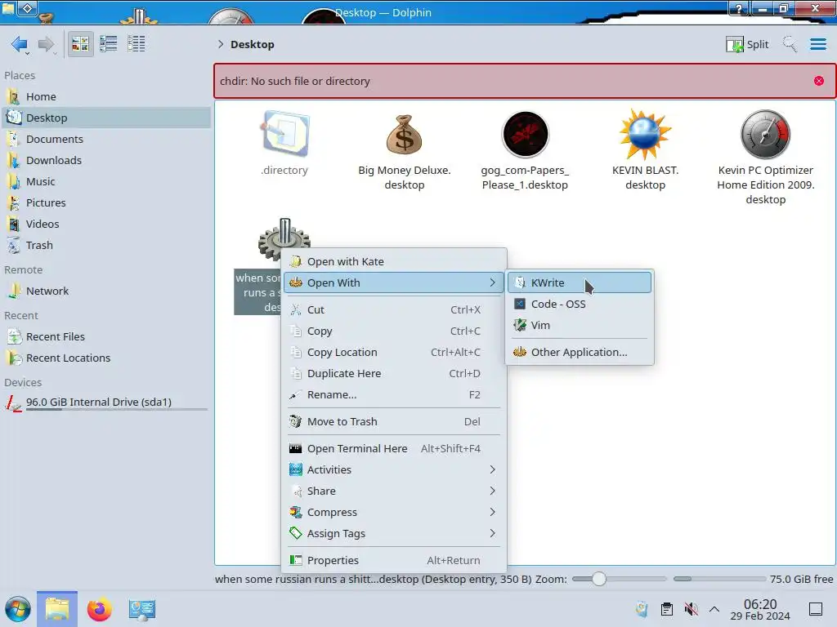Select gog_com-Papers_Please_1.desktop icon
The height and width of the screenshot is (627, 837).
pos(526,134)
